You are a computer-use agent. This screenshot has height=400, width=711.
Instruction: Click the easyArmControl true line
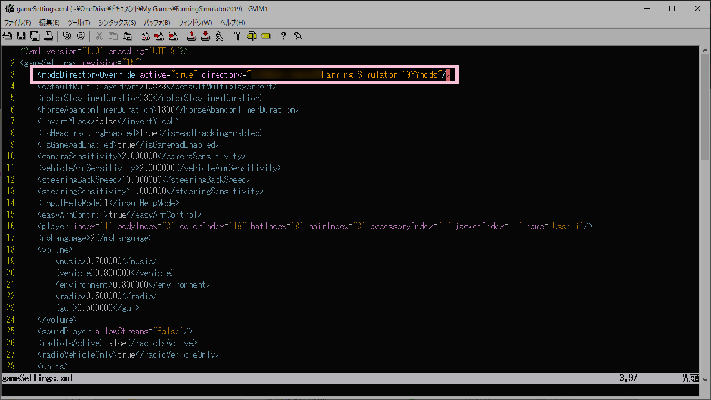pyautogui.click(x=119, y=214)
